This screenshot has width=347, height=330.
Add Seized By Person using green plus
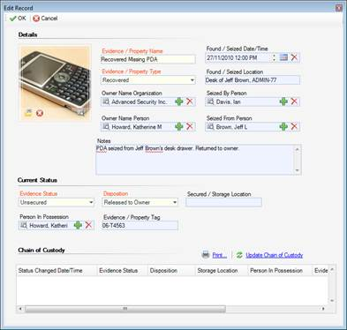[x=283, y=101]
